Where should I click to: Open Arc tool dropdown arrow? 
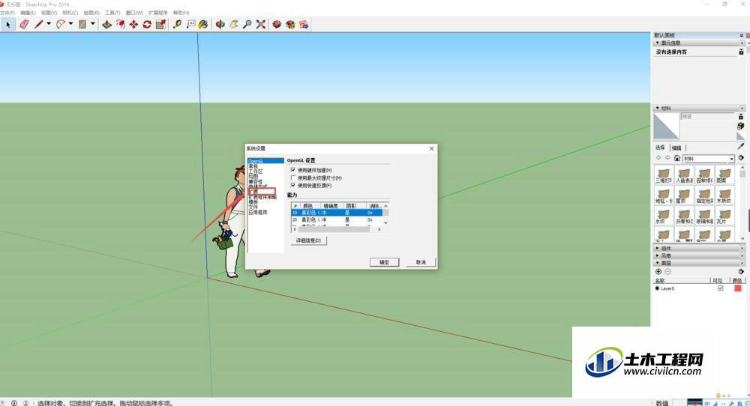point(70,25)
